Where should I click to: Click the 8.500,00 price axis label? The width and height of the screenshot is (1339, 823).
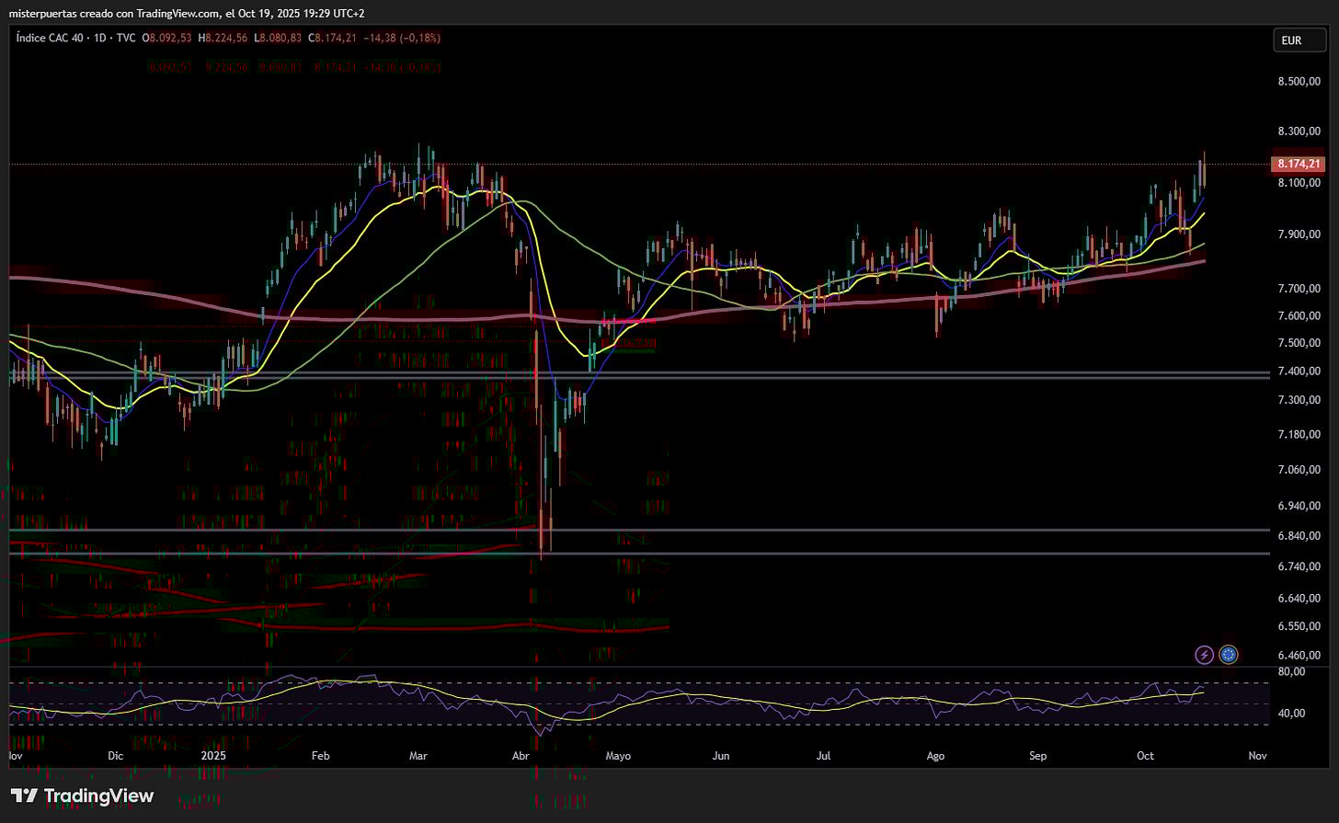[1298, 82]
